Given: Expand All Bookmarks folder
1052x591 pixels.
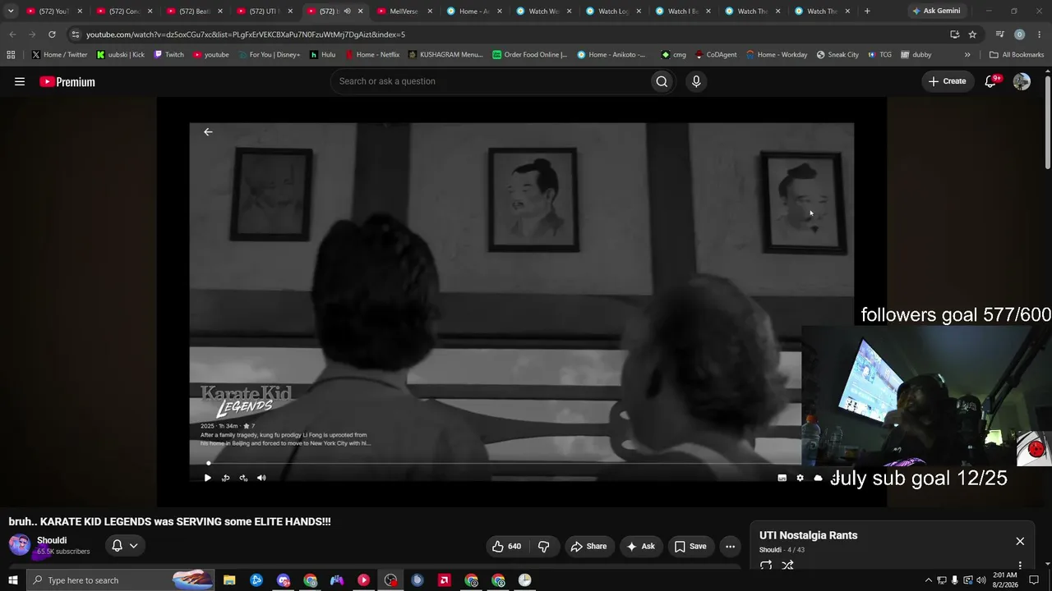Looking at the screenshot, I should tap(1017, 55).
